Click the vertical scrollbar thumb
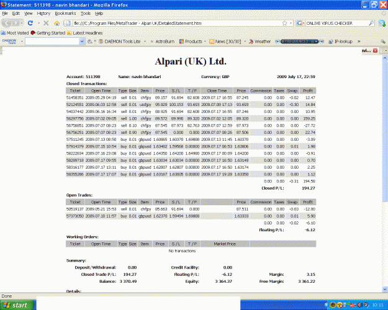 pos(385,131)
